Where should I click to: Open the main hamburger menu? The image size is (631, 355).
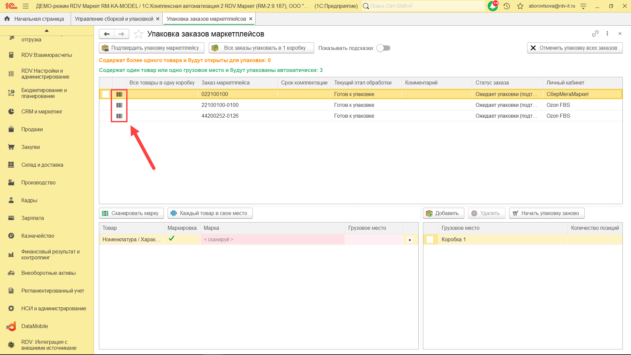(26, 6)
